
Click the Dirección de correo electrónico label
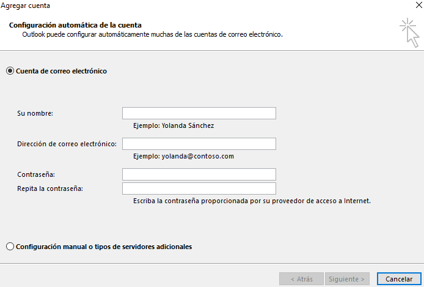(x=67, y=144)
